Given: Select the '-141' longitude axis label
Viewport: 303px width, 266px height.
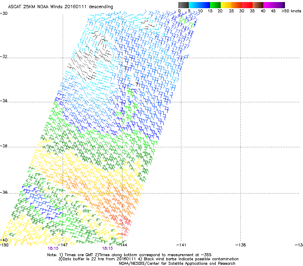Looking at the screenshot, I should click(181, 245).
